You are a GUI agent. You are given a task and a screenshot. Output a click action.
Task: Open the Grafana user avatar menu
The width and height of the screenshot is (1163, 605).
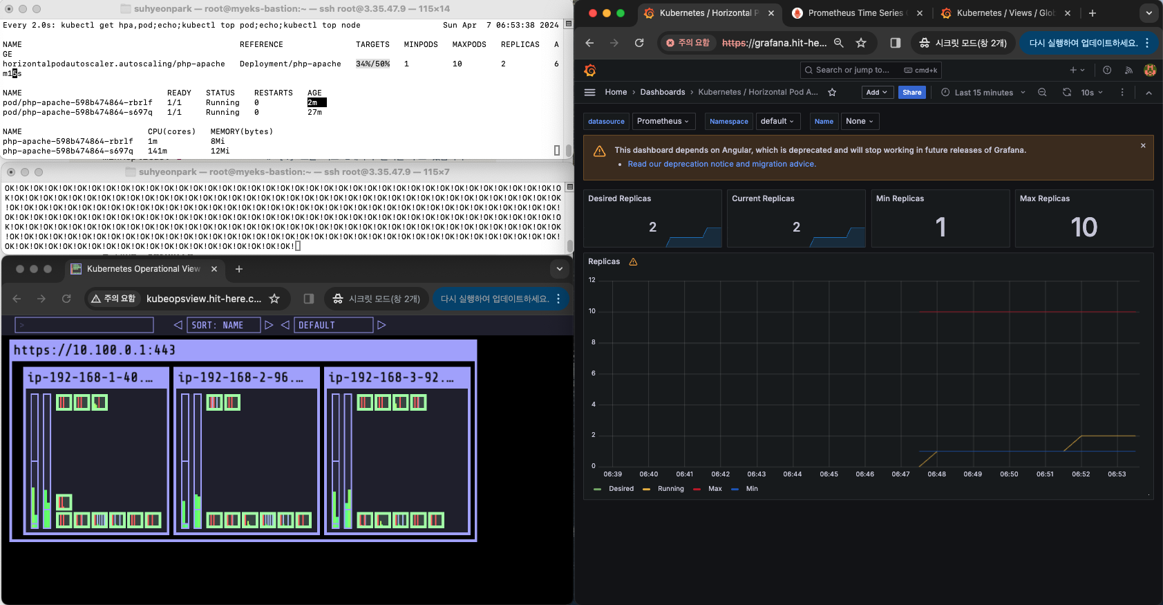click(1150, 70)
